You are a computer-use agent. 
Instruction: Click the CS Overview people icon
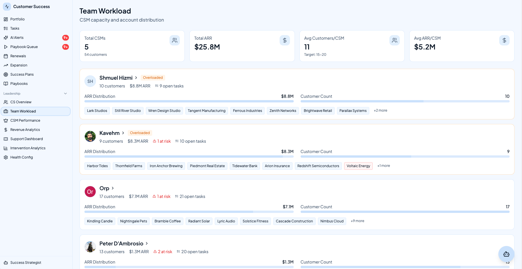pos(6,102)
